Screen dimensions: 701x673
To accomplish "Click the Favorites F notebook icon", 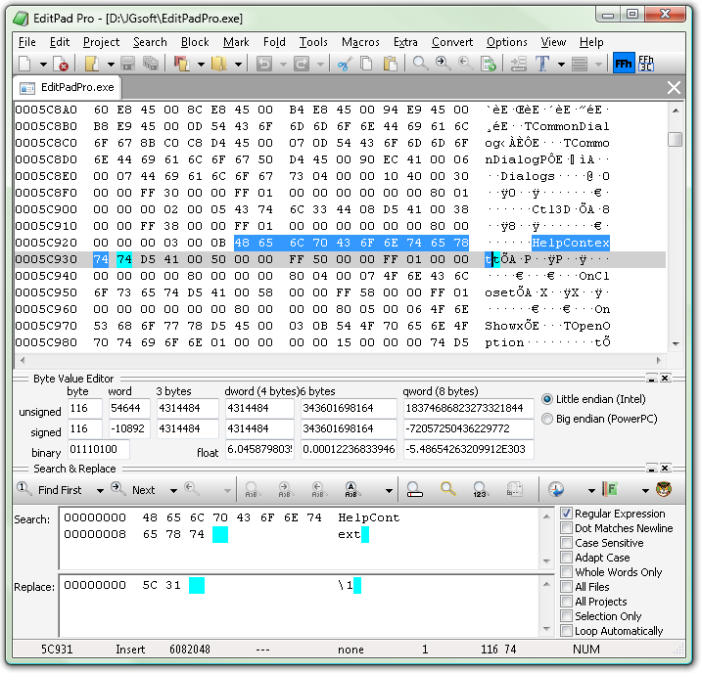I will 610,489.
